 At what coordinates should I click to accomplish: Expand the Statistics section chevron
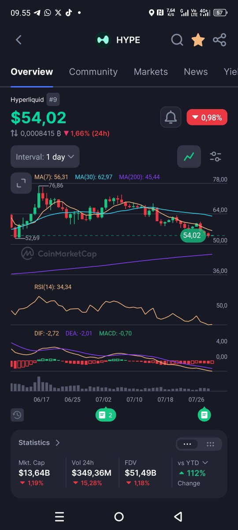click(x=58, y=443)
